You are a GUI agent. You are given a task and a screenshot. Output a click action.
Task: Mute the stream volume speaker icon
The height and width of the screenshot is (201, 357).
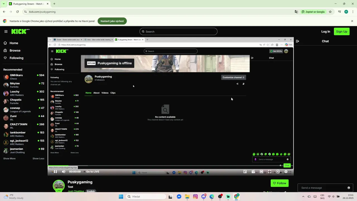[64, 172]
